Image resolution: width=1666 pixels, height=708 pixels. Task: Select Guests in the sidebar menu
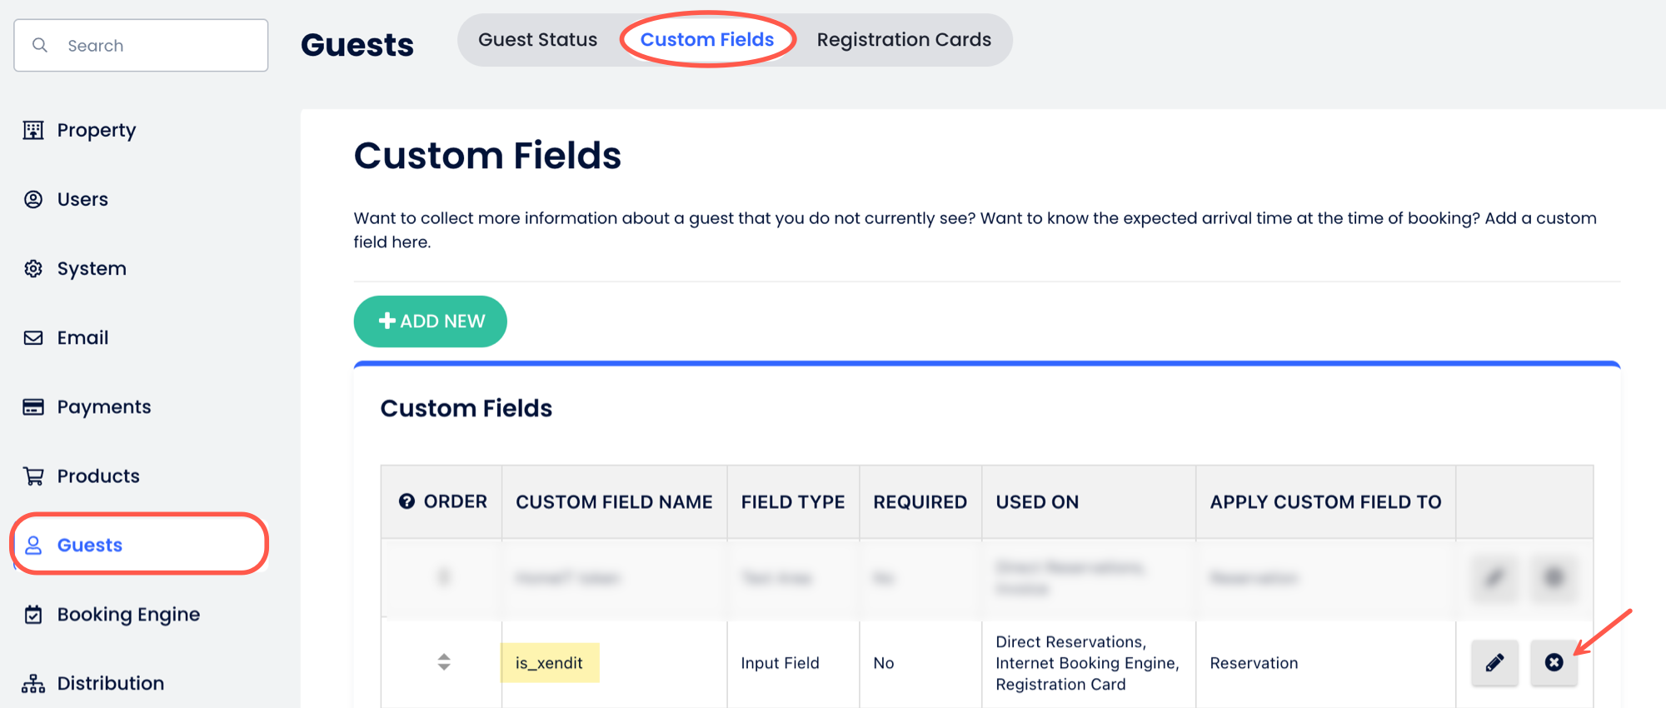click(x=90, y=545)
